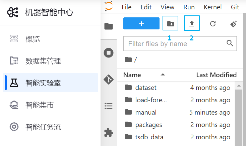Open the Git sidebar panel
Image resolution: width=246 pixels, height=146 pixels.
[x=109, y=80]
